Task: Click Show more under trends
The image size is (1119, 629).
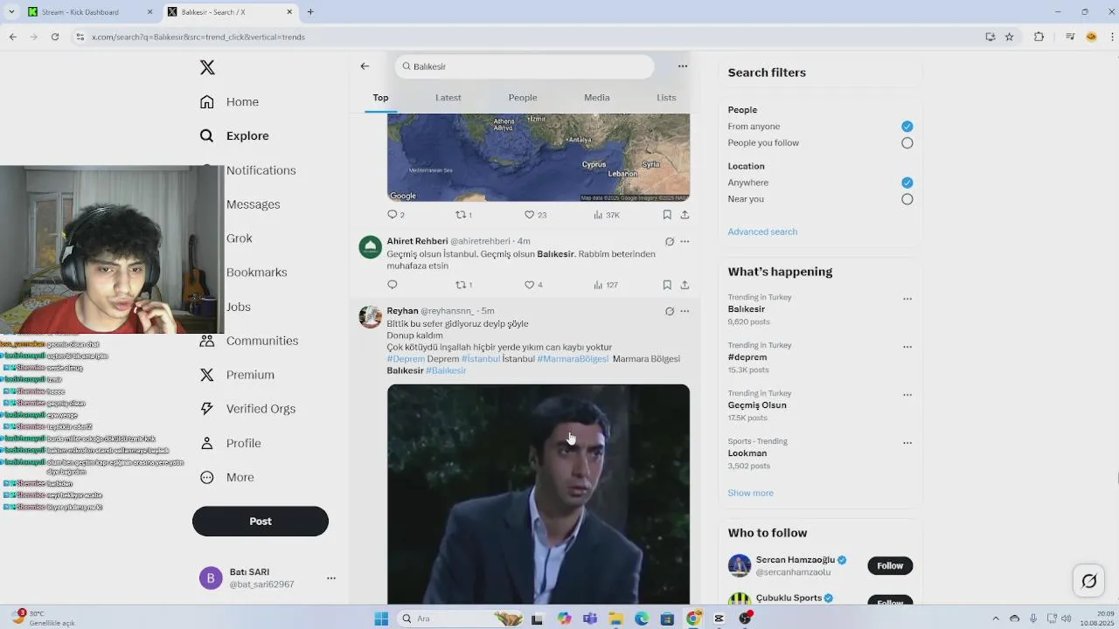Action: [750, 493]
